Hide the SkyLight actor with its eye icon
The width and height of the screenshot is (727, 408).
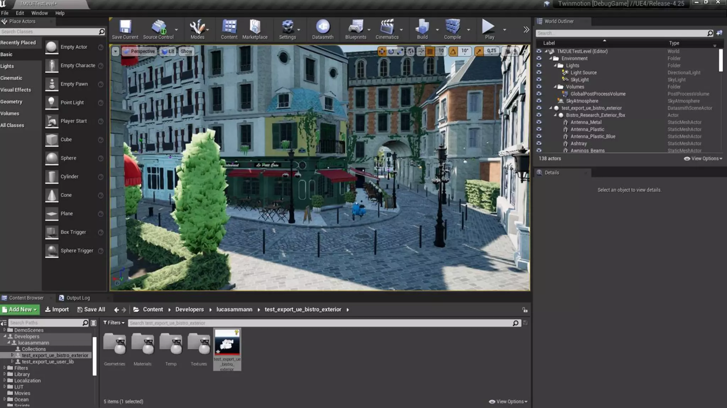pyautogui.click(x=539, y=80)
